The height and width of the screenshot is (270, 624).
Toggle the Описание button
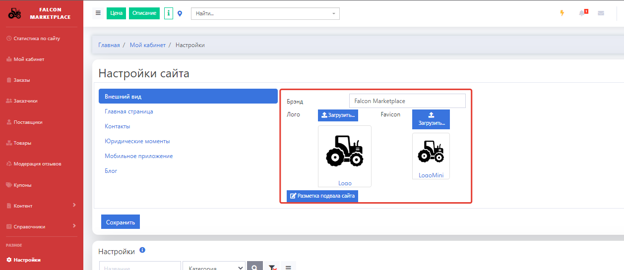tap(144, 13)
